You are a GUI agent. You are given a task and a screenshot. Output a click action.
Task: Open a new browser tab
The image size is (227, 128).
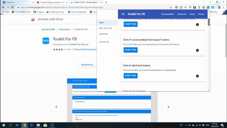[106, 2]
